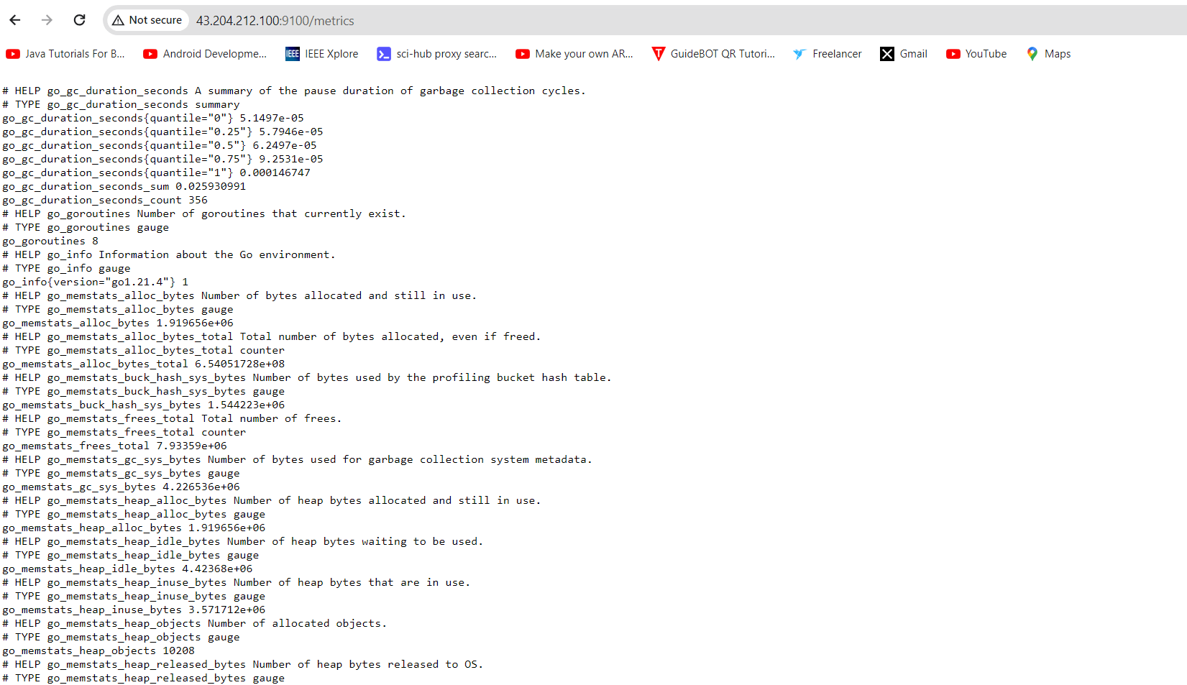Image resolution: width=1187 pixels, height=685 pixels.
Task: Click the Freelancer bird icon
Action: [x=799, y=53]
